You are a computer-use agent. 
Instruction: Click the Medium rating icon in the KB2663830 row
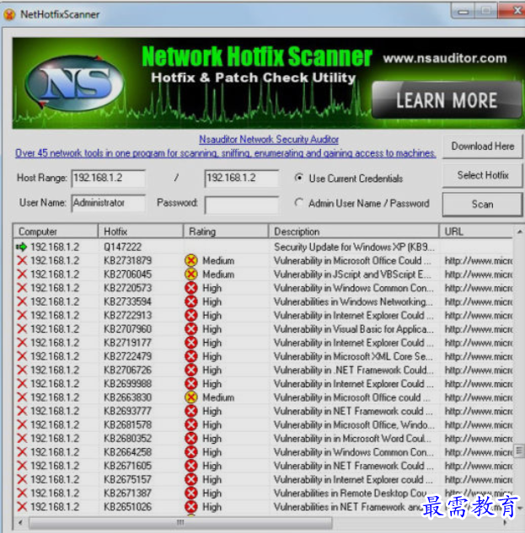pyautogui.click(x=191, y=397)
